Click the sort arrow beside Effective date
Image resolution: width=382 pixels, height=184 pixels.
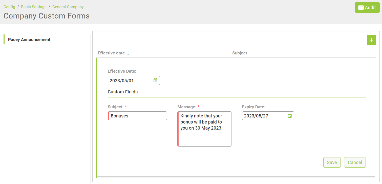(x=128, y=53)
